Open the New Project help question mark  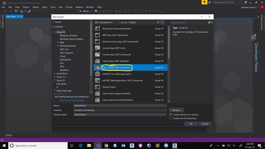pos(201,17)
